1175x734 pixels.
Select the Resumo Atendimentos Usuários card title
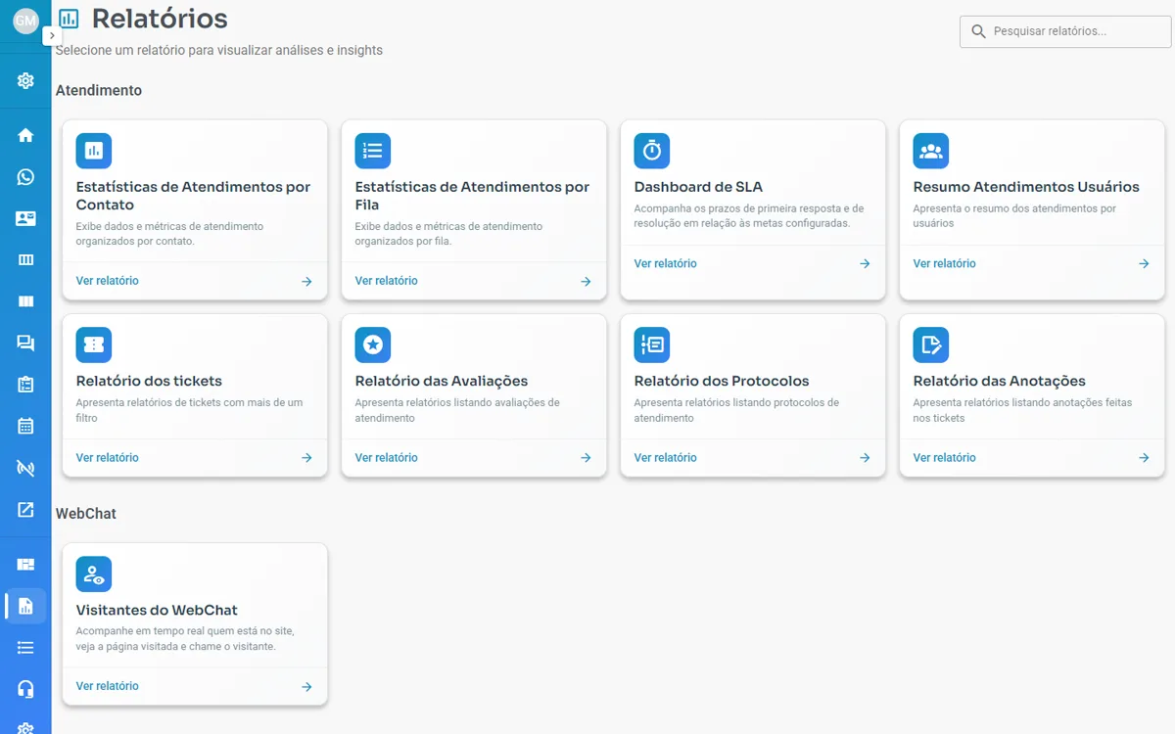(x=1026, y=187)
